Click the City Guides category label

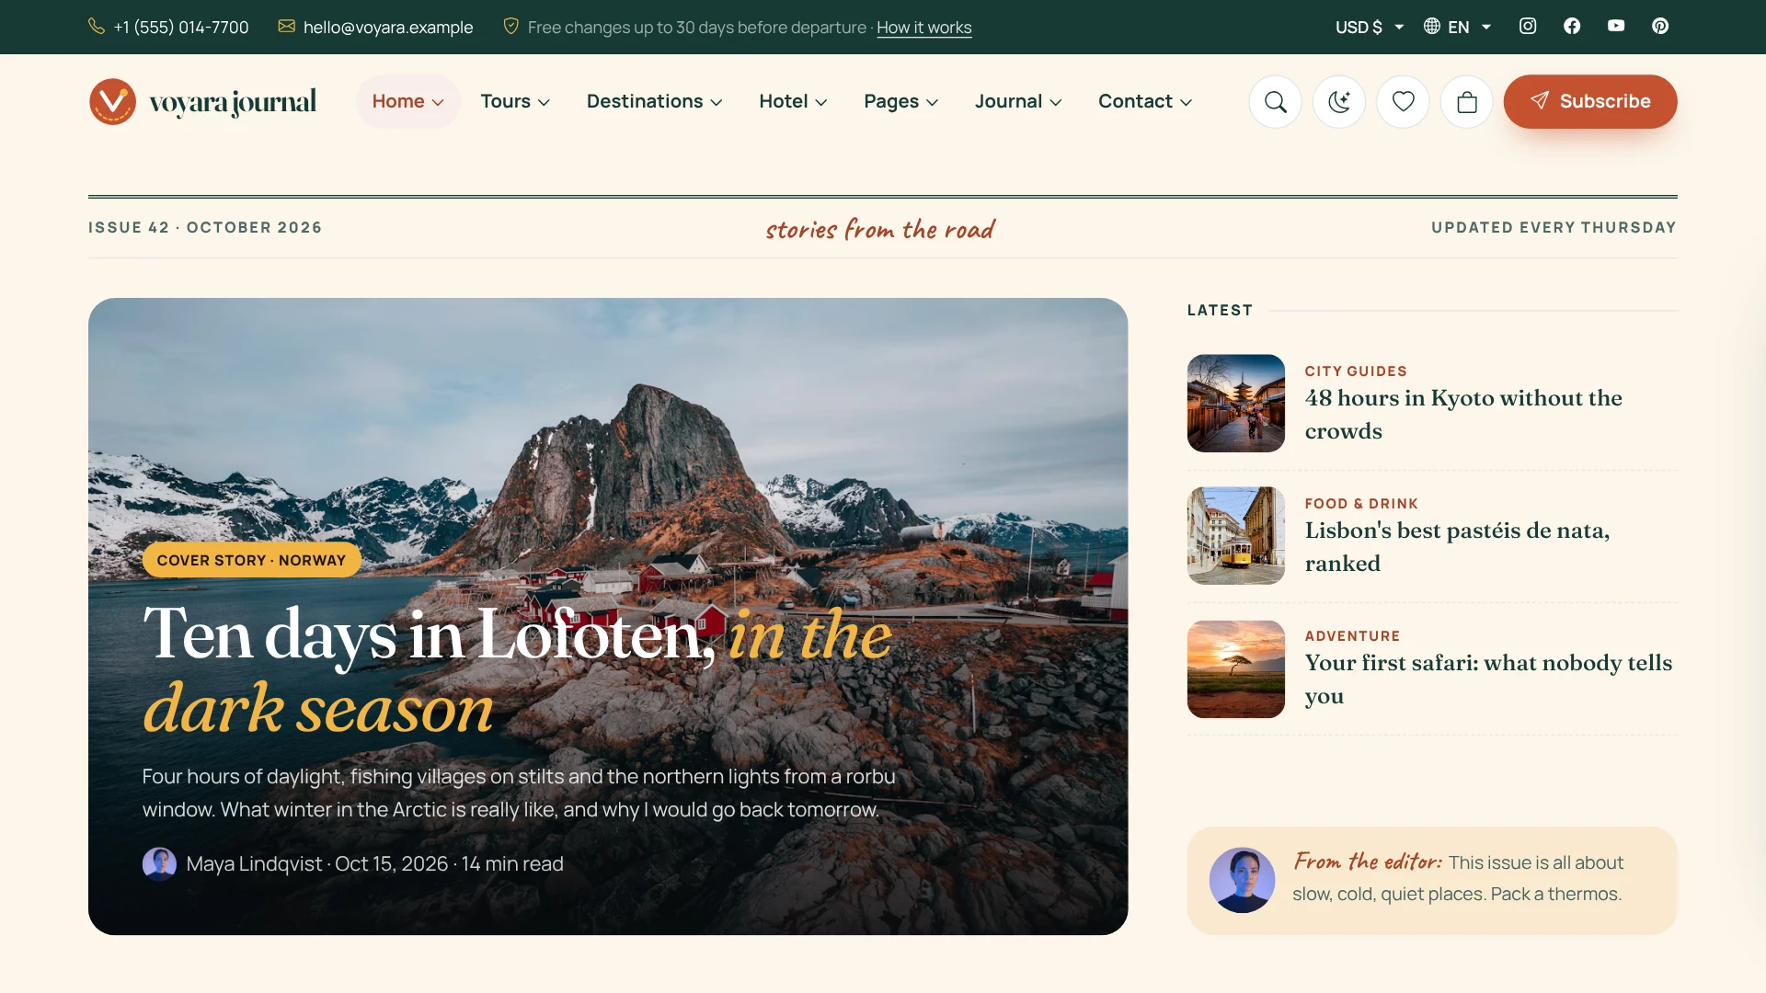click(x=1356, y=371)
